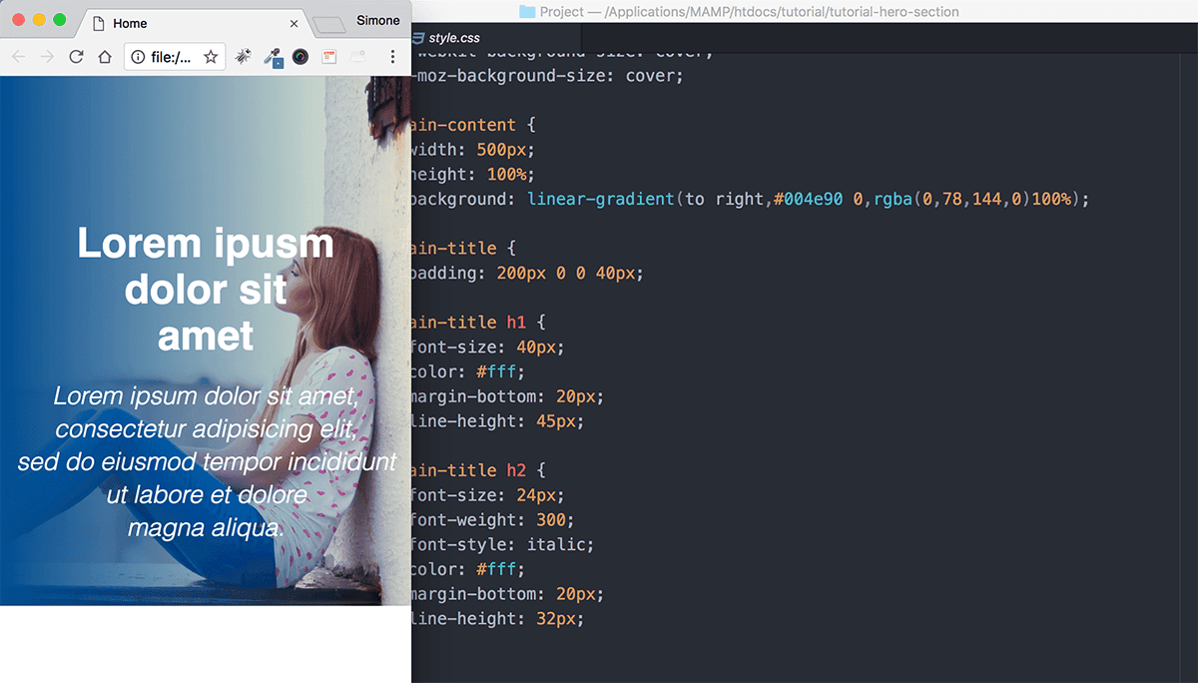Image resolution: width=1198 pixels, height=683 pixels.
Task: Select the Home browser tab
Action: 195,23
